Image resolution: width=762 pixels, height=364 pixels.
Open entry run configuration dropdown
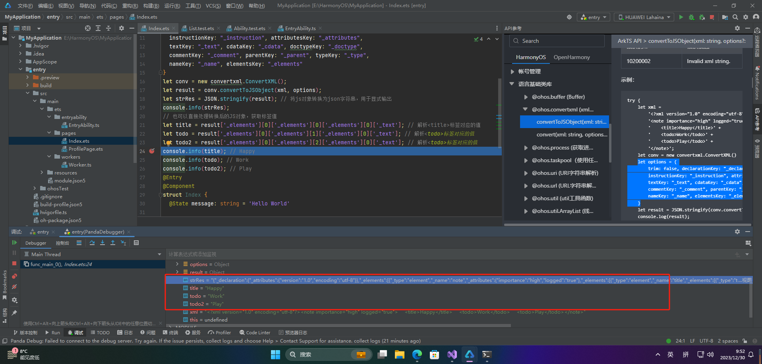click(594, 17)
